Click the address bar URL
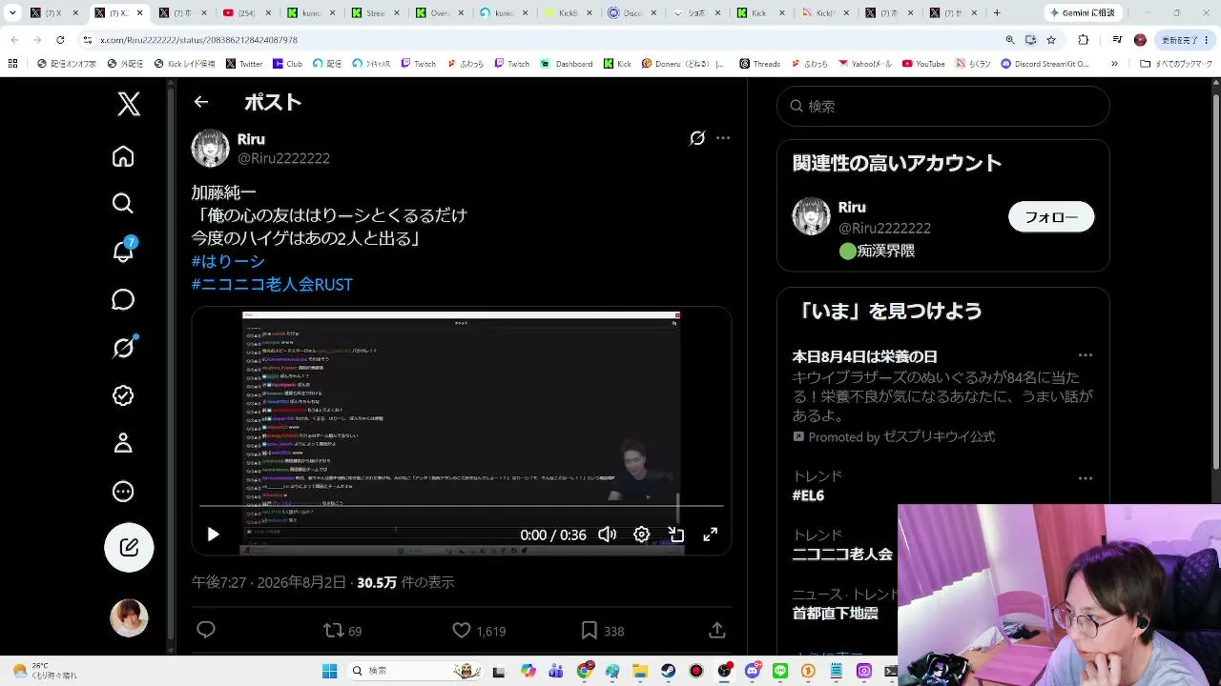 (198, 40)
